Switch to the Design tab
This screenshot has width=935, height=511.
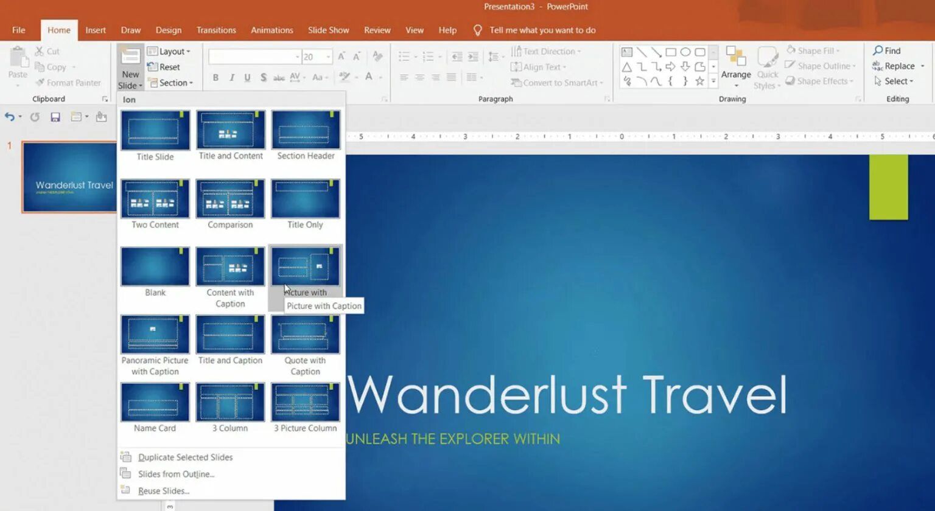click(169, 30)
